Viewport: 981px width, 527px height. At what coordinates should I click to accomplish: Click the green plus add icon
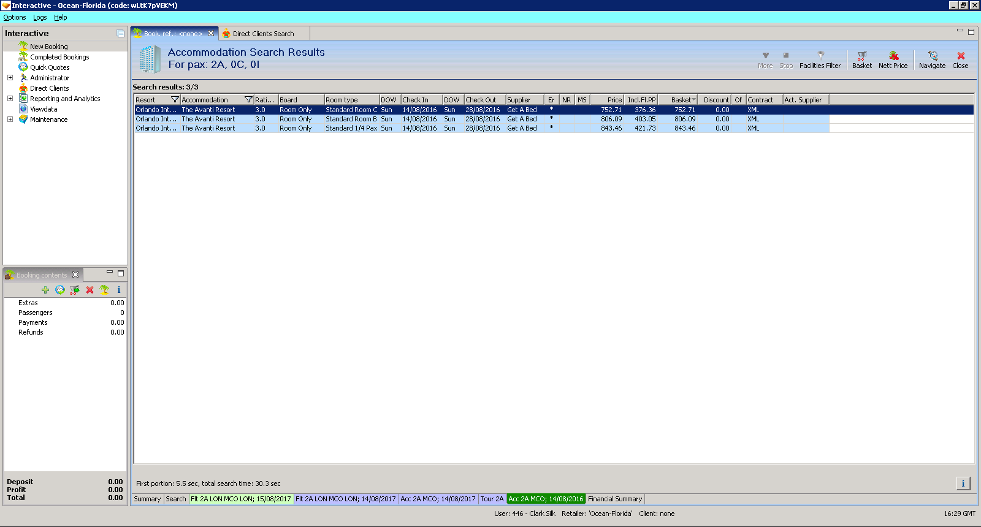pyautogui.click(x=45, y=290)
